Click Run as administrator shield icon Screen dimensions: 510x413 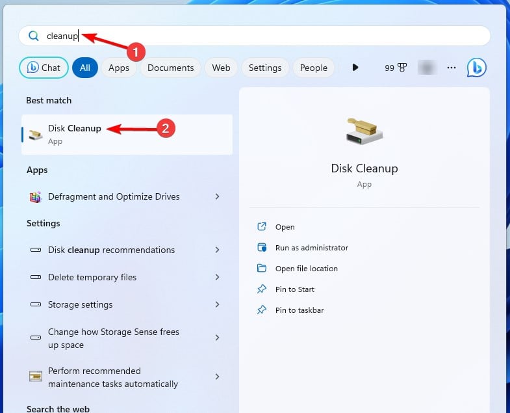(x=262, y=248)
